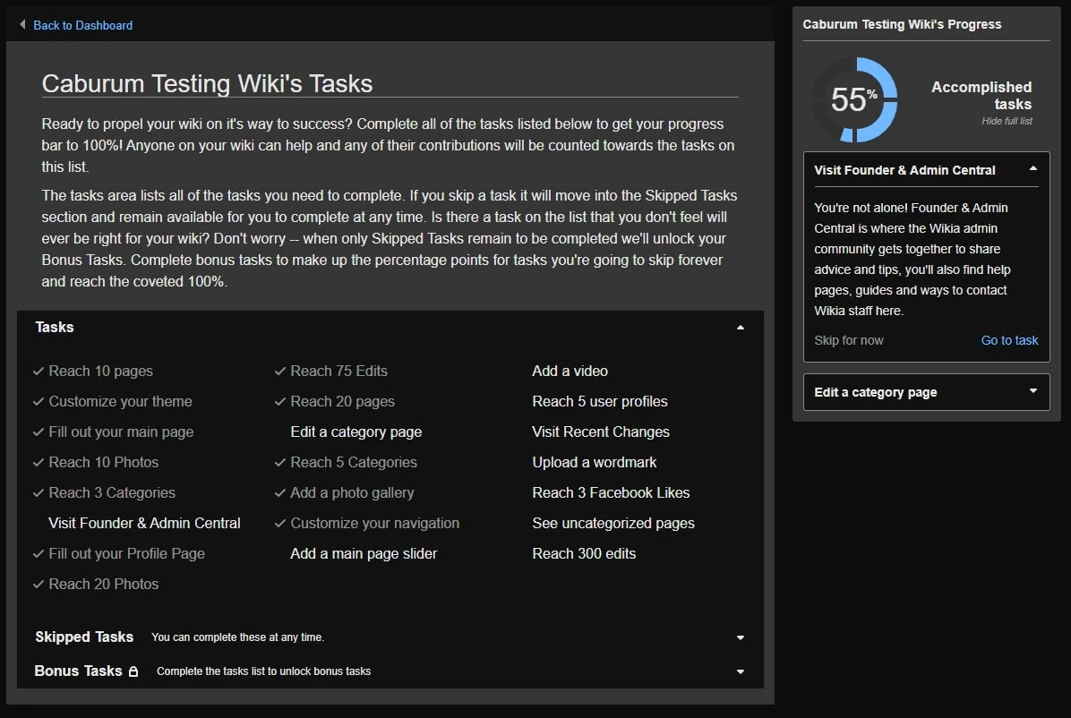
Task: Expand the Edit a category page panel
Action: pyautogui.click(x=1032, y=392)
